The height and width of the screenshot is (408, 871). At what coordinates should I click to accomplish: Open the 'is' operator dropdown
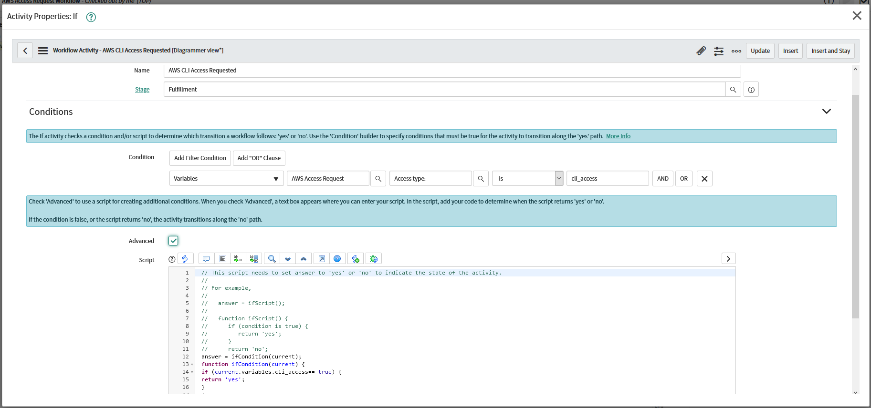[528, 179]
